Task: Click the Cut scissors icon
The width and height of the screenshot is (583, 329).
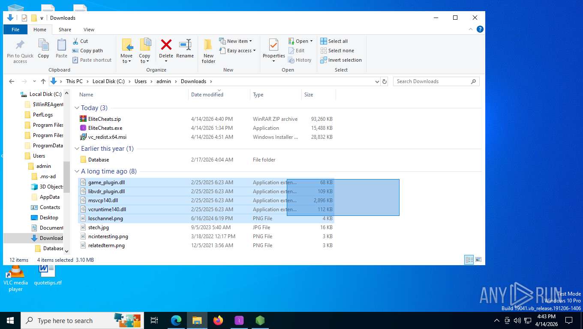Action: [x=75, y=41]
